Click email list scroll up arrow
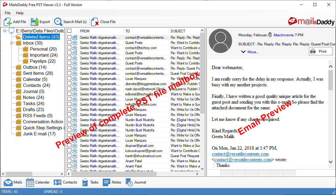This screenshot has width=336, height=195. (x=202, y=31)
